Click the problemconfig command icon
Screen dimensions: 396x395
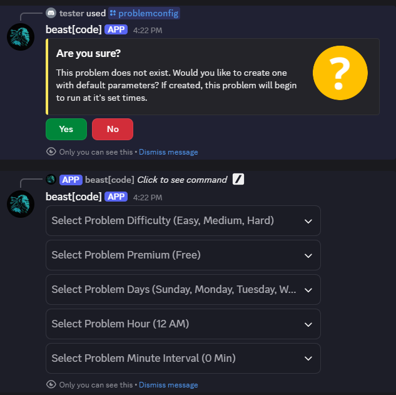tap(113, 13)
